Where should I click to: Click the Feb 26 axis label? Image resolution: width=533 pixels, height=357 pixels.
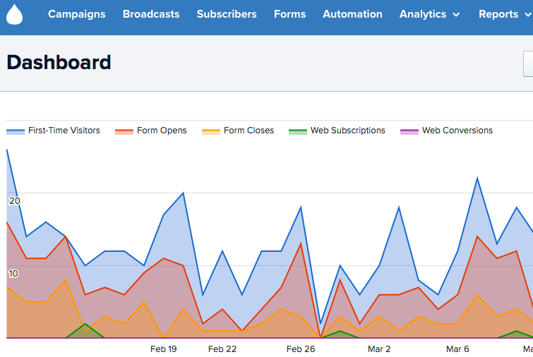(301, 349)
